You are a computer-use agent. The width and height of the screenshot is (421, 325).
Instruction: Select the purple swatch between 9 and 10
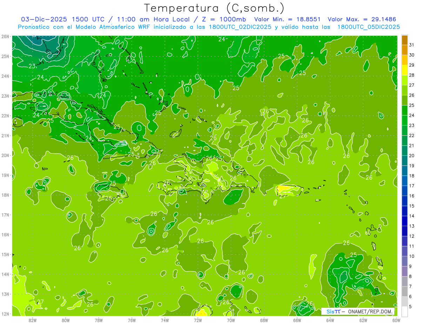(405, 261)
